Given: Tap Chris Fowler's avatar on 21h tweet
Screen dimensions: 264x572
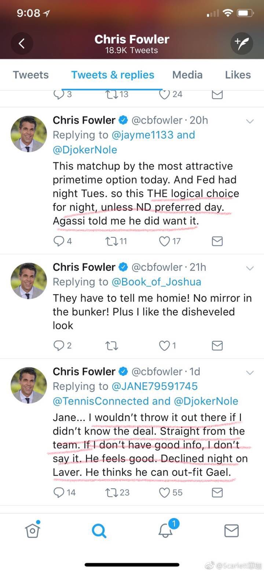Looking at the screenshot, I should (x=29, y=280).
